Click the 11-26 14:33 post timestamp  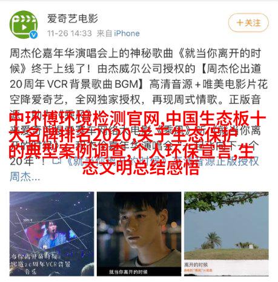click(x=70, y=33)
